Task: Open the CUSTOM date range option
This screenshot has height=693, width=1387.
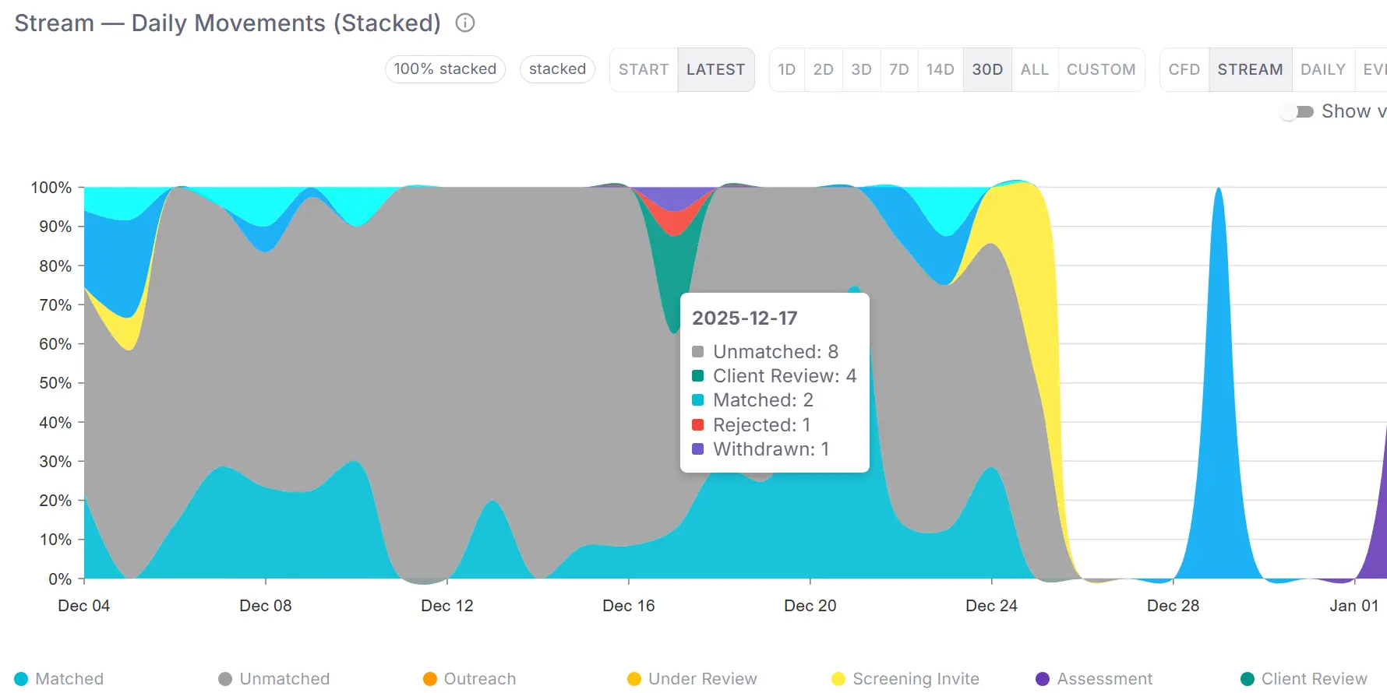Action: tap(1101, 69)
